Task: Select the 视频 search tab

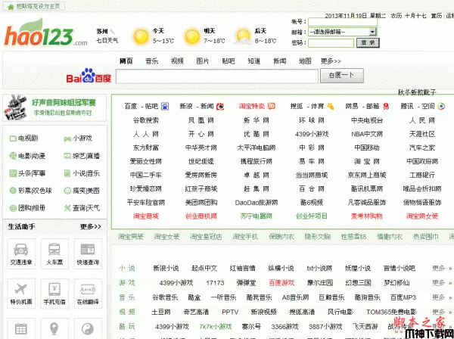Action: click(x=177, y=61)
